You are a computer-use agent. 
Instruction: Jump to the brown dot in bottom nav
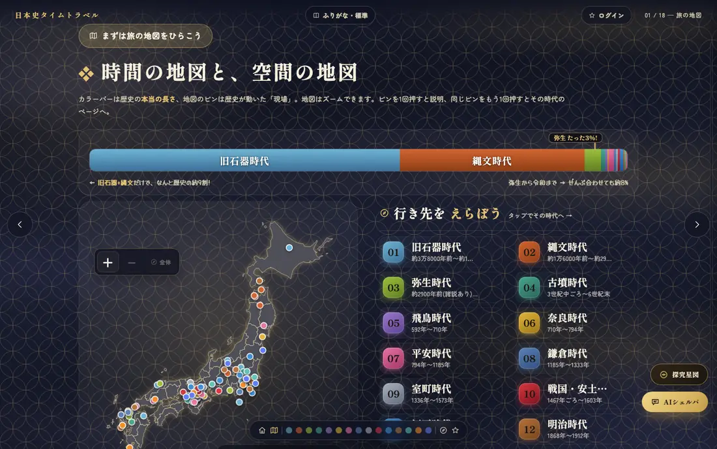[x=398, y=430]
